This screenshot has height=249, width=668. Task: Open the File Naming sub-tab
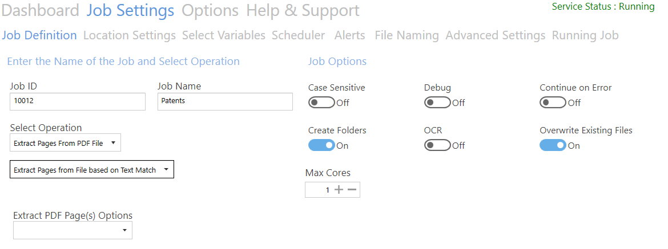point(407,35)
